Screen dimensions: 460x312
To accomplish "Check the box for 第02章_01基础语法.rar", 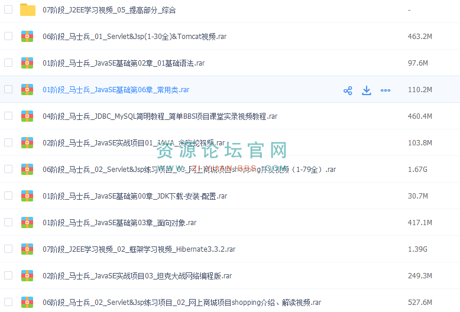I will [x=8, y=63].
